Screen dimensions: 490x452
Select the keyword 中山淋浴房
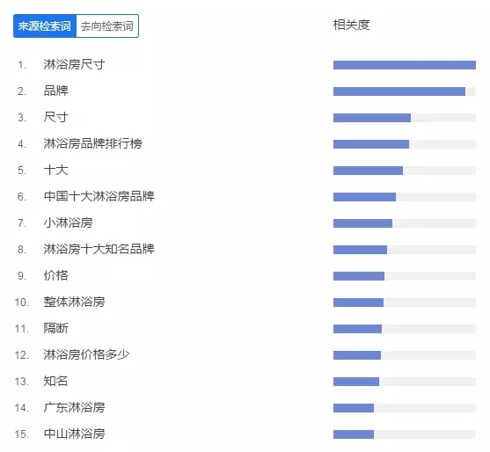click(x=74, y=434)
